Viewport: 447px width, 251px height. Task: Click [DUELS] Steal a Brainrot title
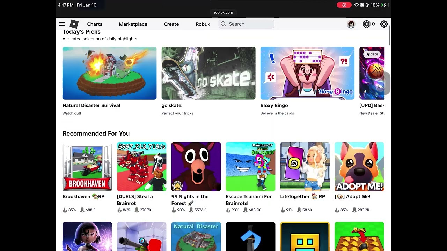[x=135, y=200]
